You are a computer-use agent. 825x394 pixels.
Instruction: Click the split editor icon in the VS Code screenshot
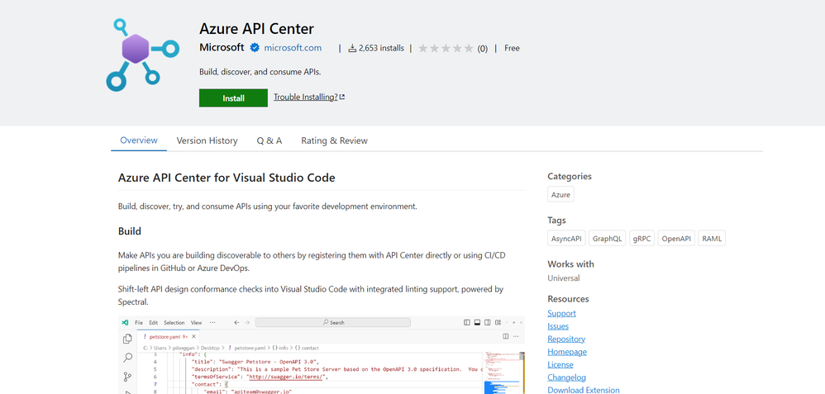coord(506,336)
